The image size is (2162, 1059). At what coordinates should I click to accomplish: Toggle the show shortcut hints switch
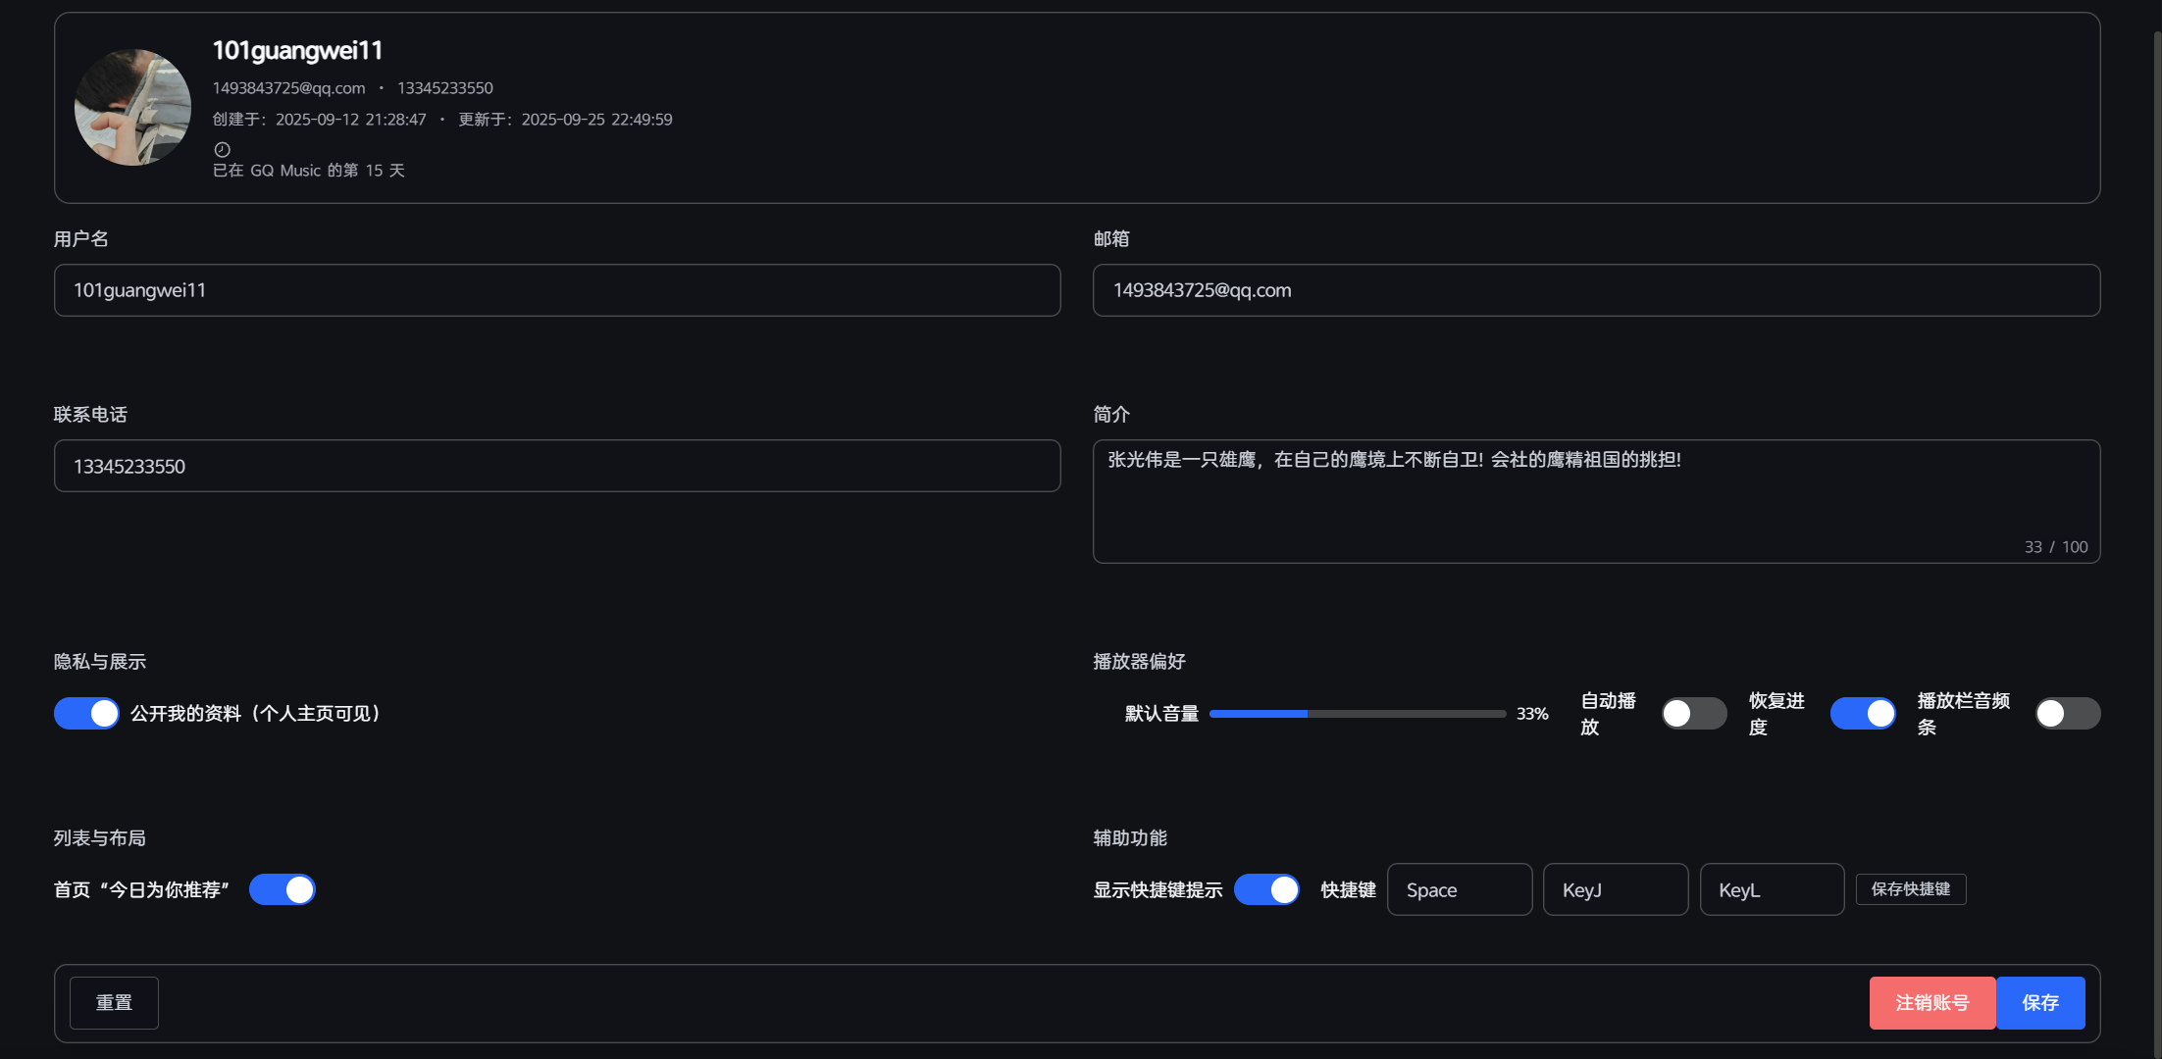[1266, 889]
